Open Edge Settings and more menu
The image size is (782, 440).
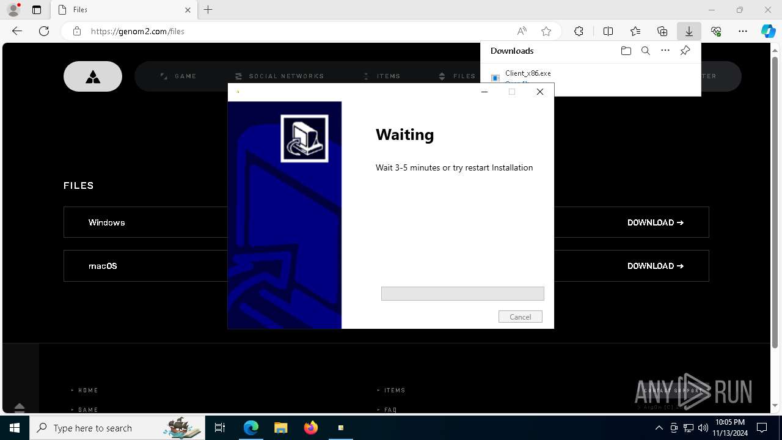tap(743, 31)
